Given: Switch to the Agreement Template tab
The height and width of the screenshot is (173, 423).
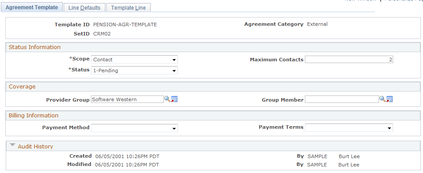Looking at the screenshot, I should coord(32,7).
